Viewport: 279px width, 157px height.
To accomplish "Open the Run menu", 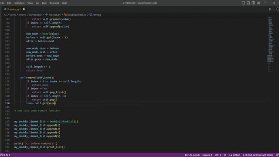I will 44,3.
